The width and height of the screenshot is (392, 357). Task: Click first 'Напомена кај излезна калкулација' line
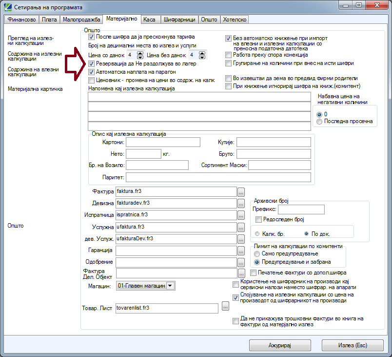tap(199, 97)
